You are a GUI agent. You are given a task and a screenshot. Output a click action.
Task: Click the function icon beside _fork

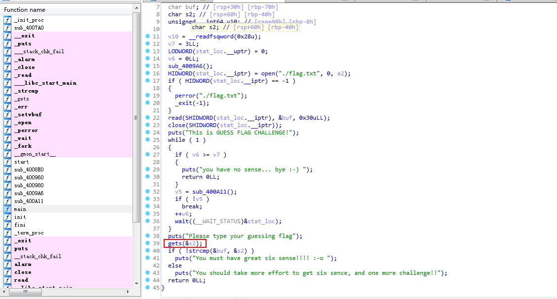point(7,146)
